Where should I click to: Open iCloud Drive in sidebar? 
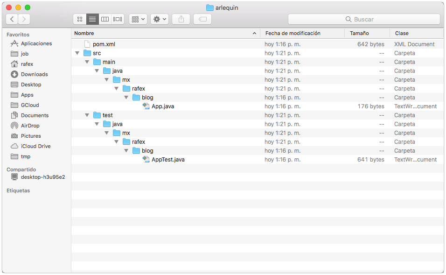35,146
